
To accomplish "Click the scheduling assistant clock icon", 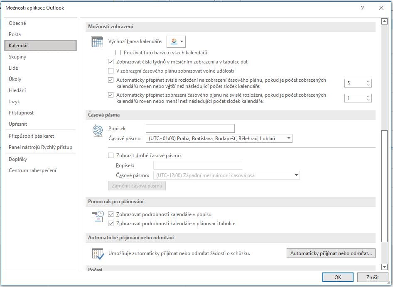I will [x=98, y=216].
